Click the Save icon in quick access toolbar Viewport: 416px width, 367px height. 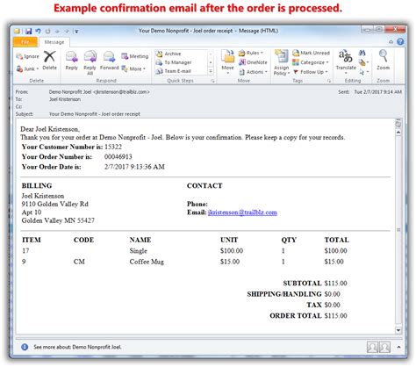point(28,31)
